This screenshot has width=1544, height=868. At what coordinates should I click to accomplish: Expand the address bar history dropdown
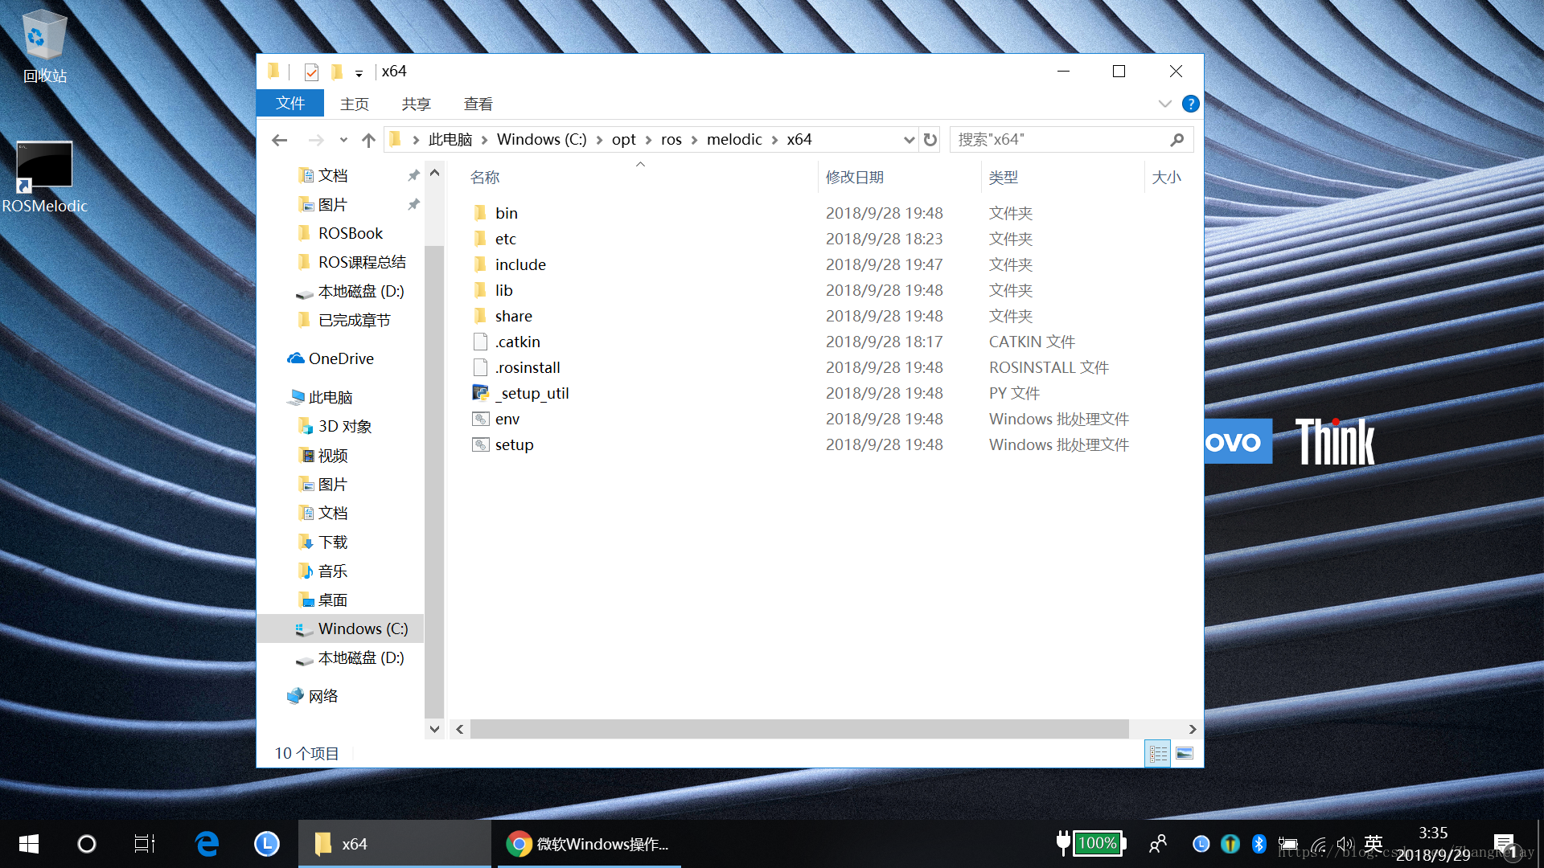(x=909, y=140)
